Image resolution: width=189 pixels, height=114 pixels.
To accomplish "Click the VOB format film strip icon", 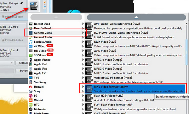I will tap(89, 80).
